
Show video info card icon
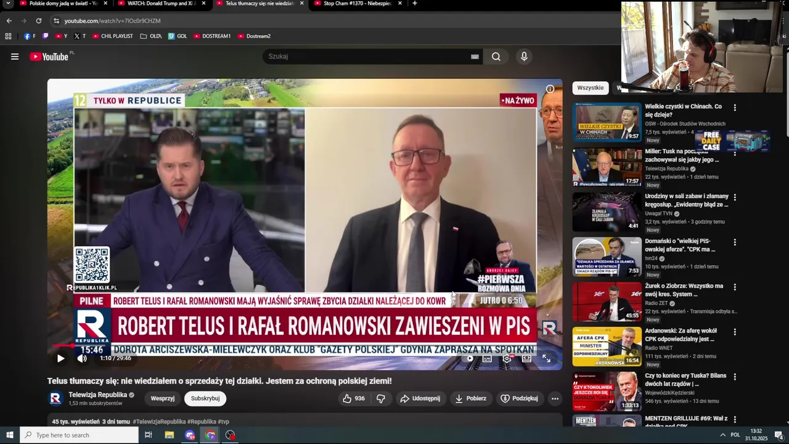pos(550,89)
